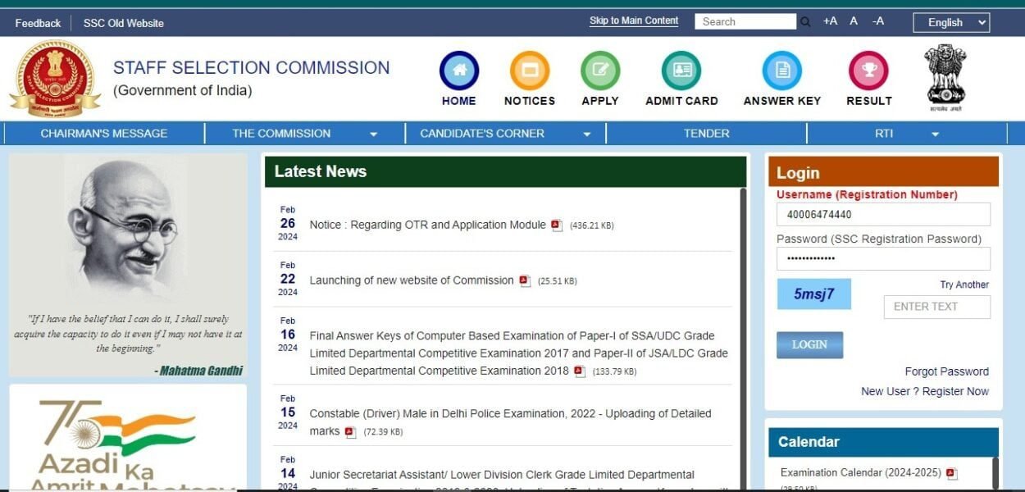
Task: Open the Notices icon
Action: pyautogui.click(x=530, y=71)
